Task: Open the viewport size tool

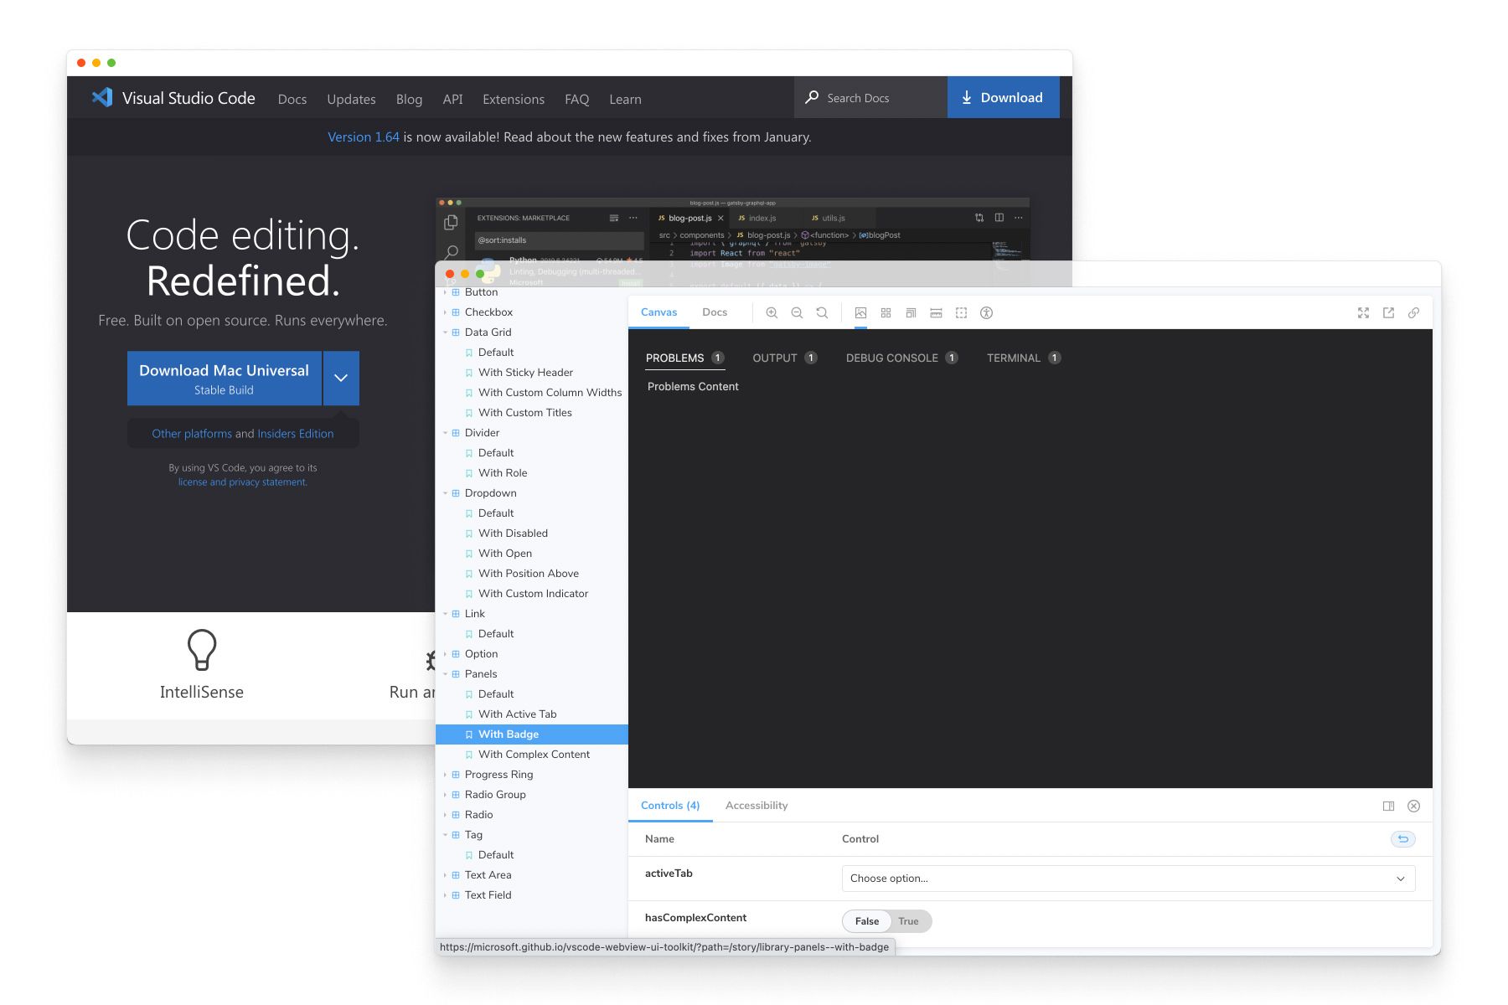Action: [911, 312]
